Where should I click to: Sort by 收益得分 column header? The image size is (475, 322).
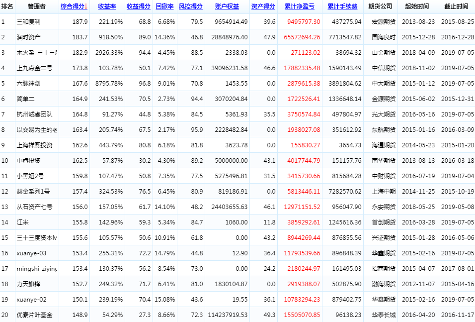(139, 6)
